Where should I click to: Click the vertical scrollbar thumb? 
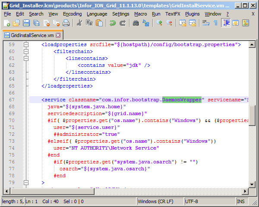click(x=252, y=116)
